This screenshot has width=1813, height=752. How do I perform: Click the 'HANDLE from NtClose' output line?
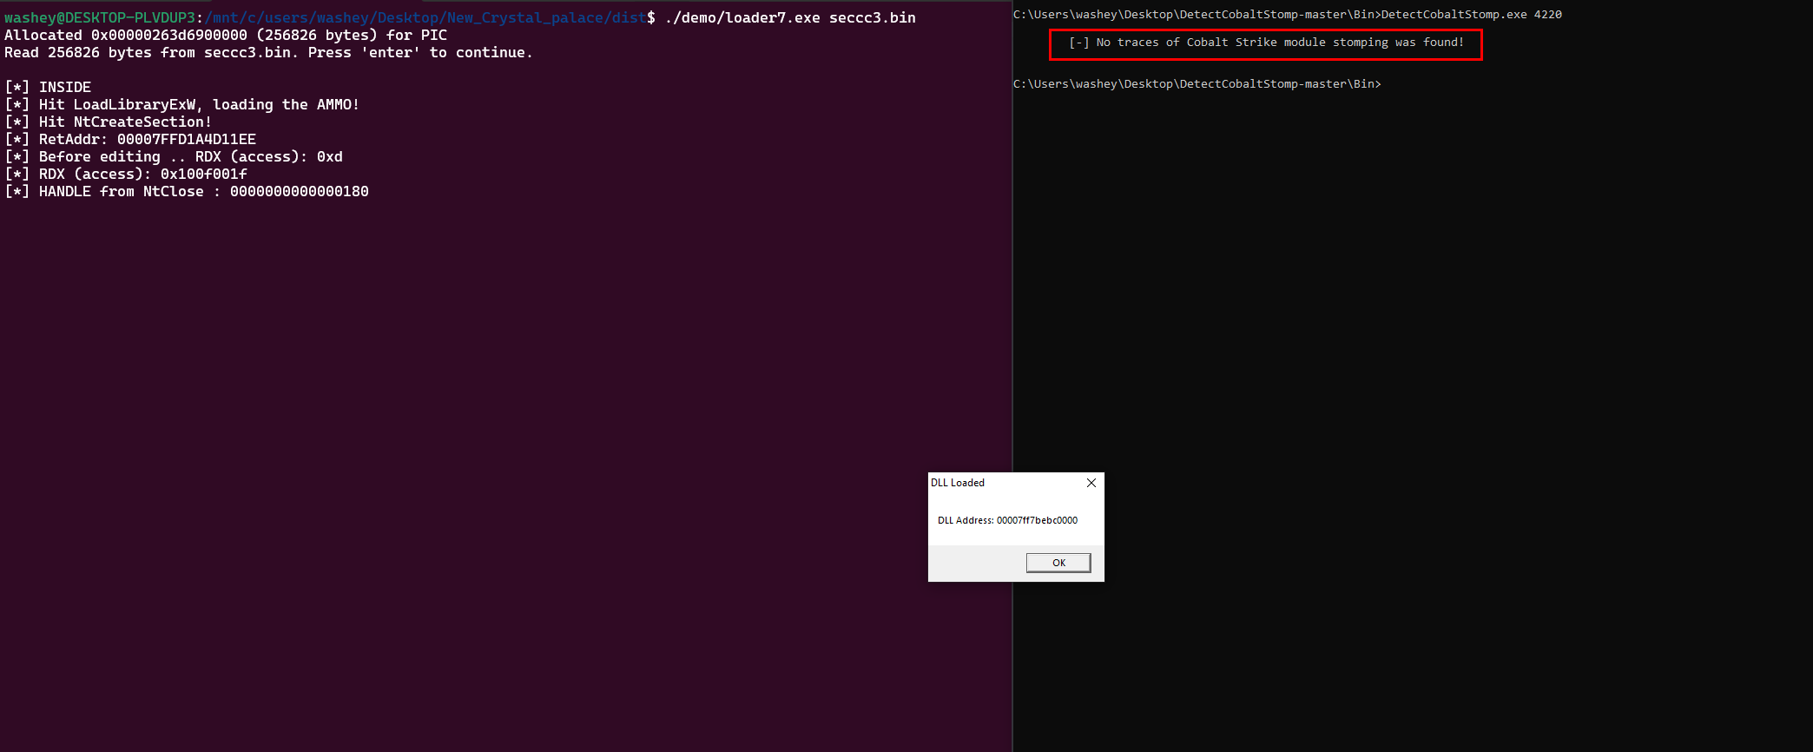[x=187, y=191]
